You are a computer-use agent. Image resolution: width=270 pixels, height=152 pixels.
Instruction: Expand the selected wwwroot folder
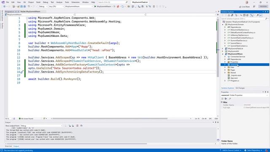click(225, 65)
